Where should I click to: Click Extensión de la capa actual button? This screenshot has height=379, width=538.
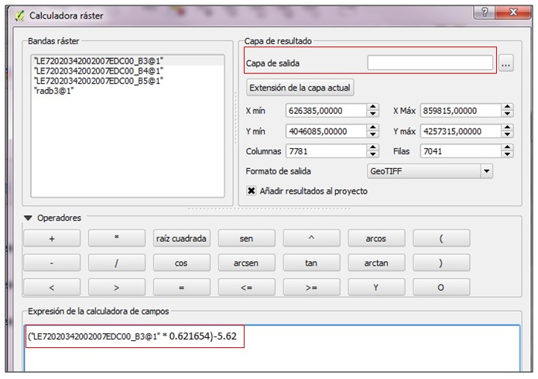pyautogui.click(x=300, y=88)
